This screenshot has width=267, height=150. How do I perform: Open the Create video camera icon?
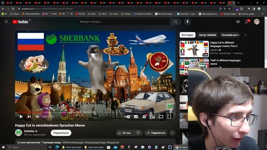click(x=238, y=22)
